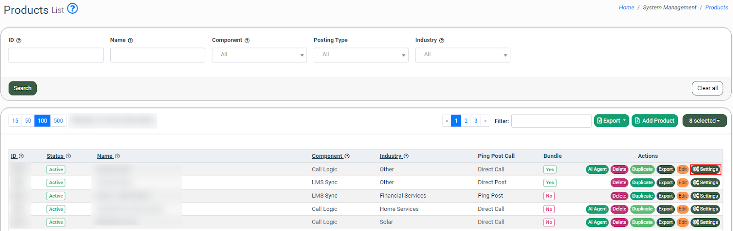This screenshot has height=231, width=733.
Task: Open the 8 selected columns dropdown
Action: pos(704,121)
